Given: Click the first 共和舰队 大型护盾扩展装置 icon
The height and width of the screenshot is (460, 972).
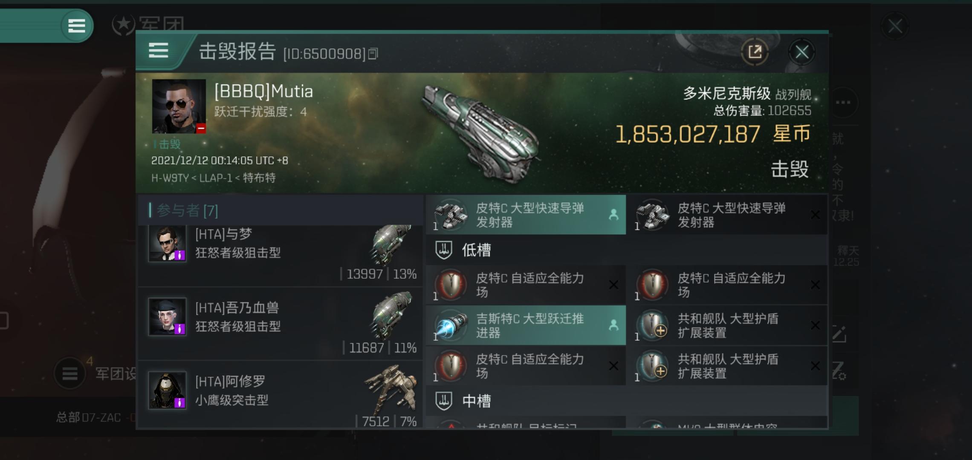Looking at the screenshot, I should coord(652,325).
